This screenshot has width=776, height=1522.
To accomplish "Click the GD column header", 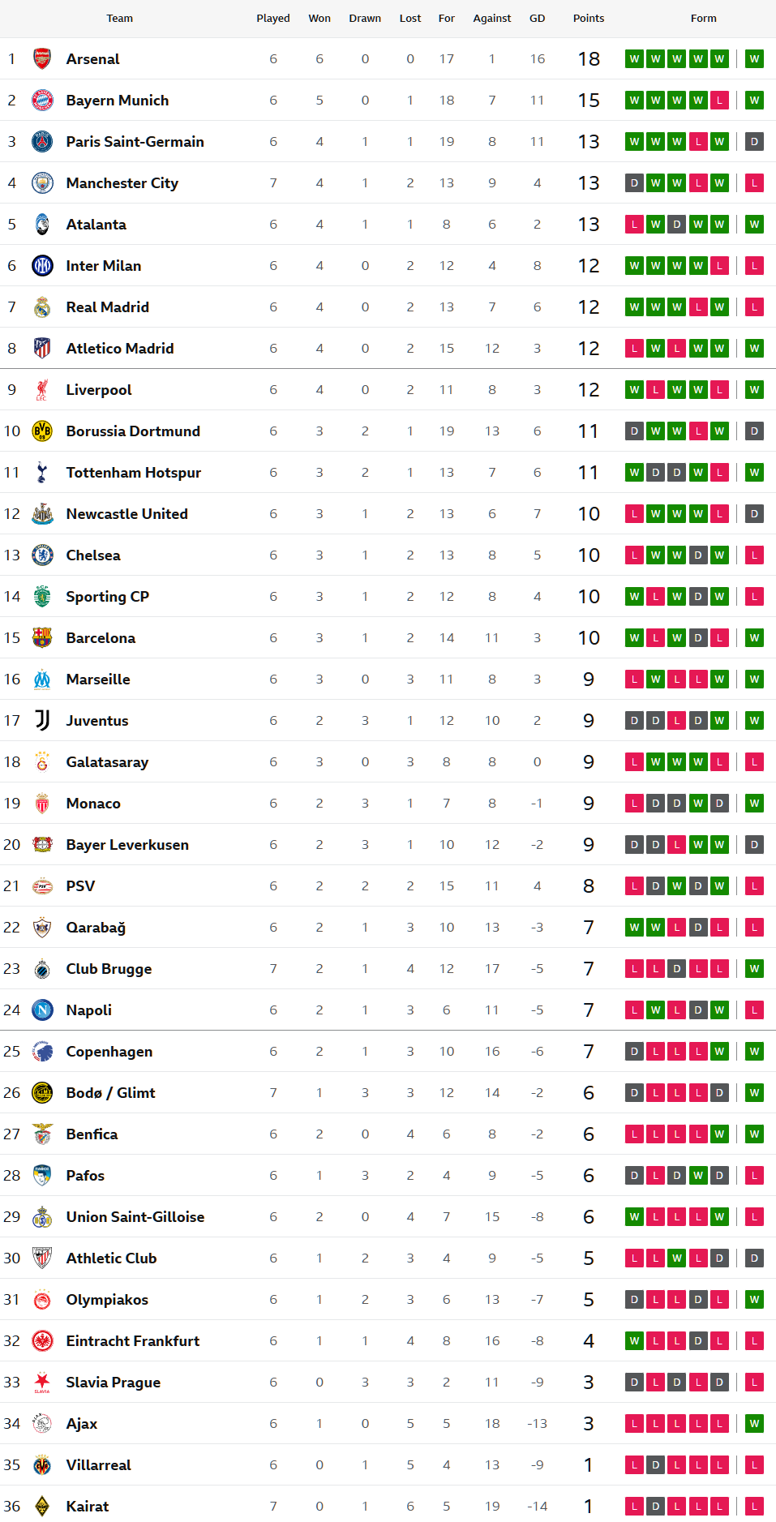I will point(537,18).
